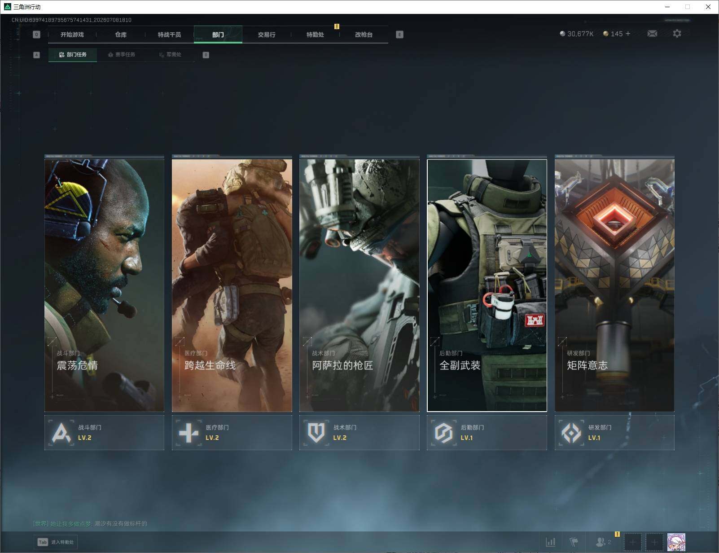Open the 特勤处 tab
The height and width of the screenshot is (553, 719).
315,35
